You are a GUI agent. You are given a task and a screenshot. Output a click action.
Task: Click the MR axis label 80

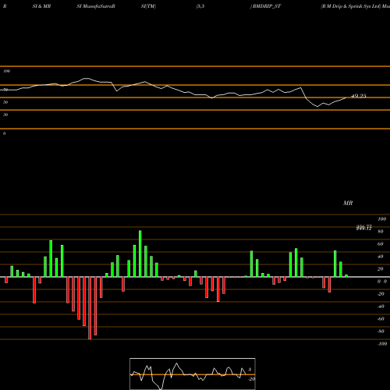pyautogui.click(x=381, y=232)
